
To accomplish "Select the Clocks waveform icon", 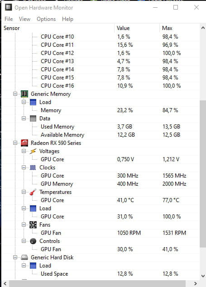I will pos(33,168).
